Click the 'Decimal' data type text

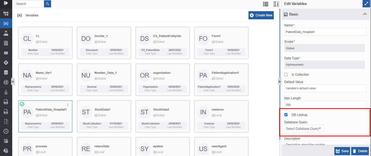(x=92, y=87)
